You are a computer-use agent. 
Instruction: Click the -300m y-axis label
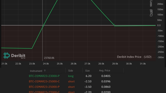pos(161,57)
